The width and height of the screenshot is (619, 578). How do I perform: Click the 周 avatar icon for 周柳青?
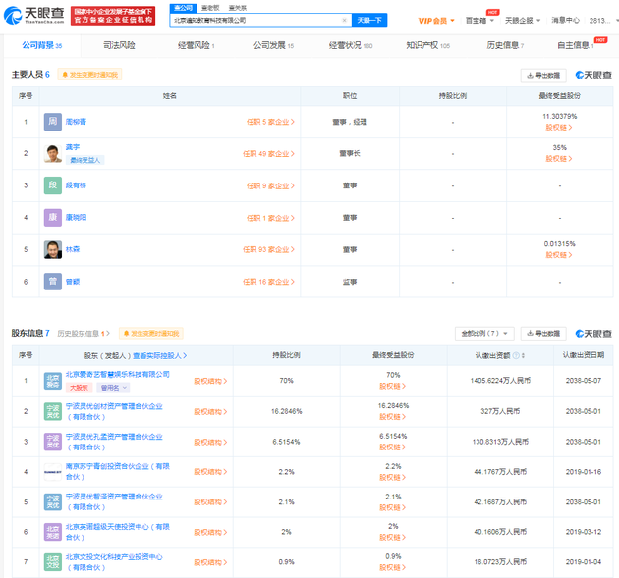(x=53, y=121)
